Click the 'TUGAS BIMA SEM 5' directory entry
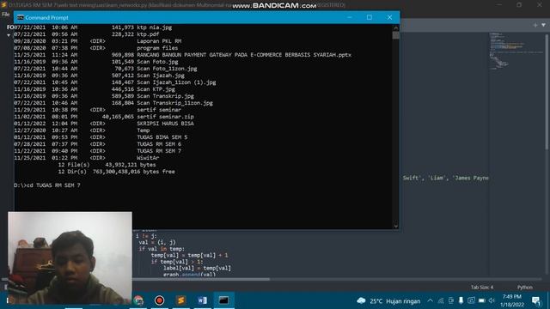The height and width of the screenshot is (309, 550). pyautogui.click(x=162, y=137)
